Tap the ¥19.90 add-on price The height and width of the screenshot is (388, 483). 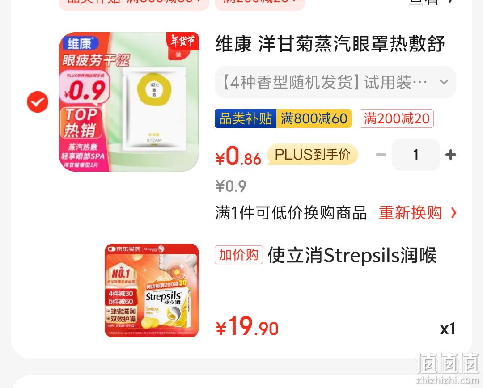tap(247, 327)
